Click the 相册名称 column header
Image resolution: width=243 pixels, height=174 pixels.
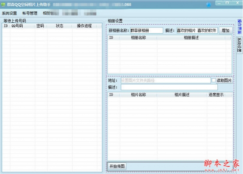tap(139, 38)
